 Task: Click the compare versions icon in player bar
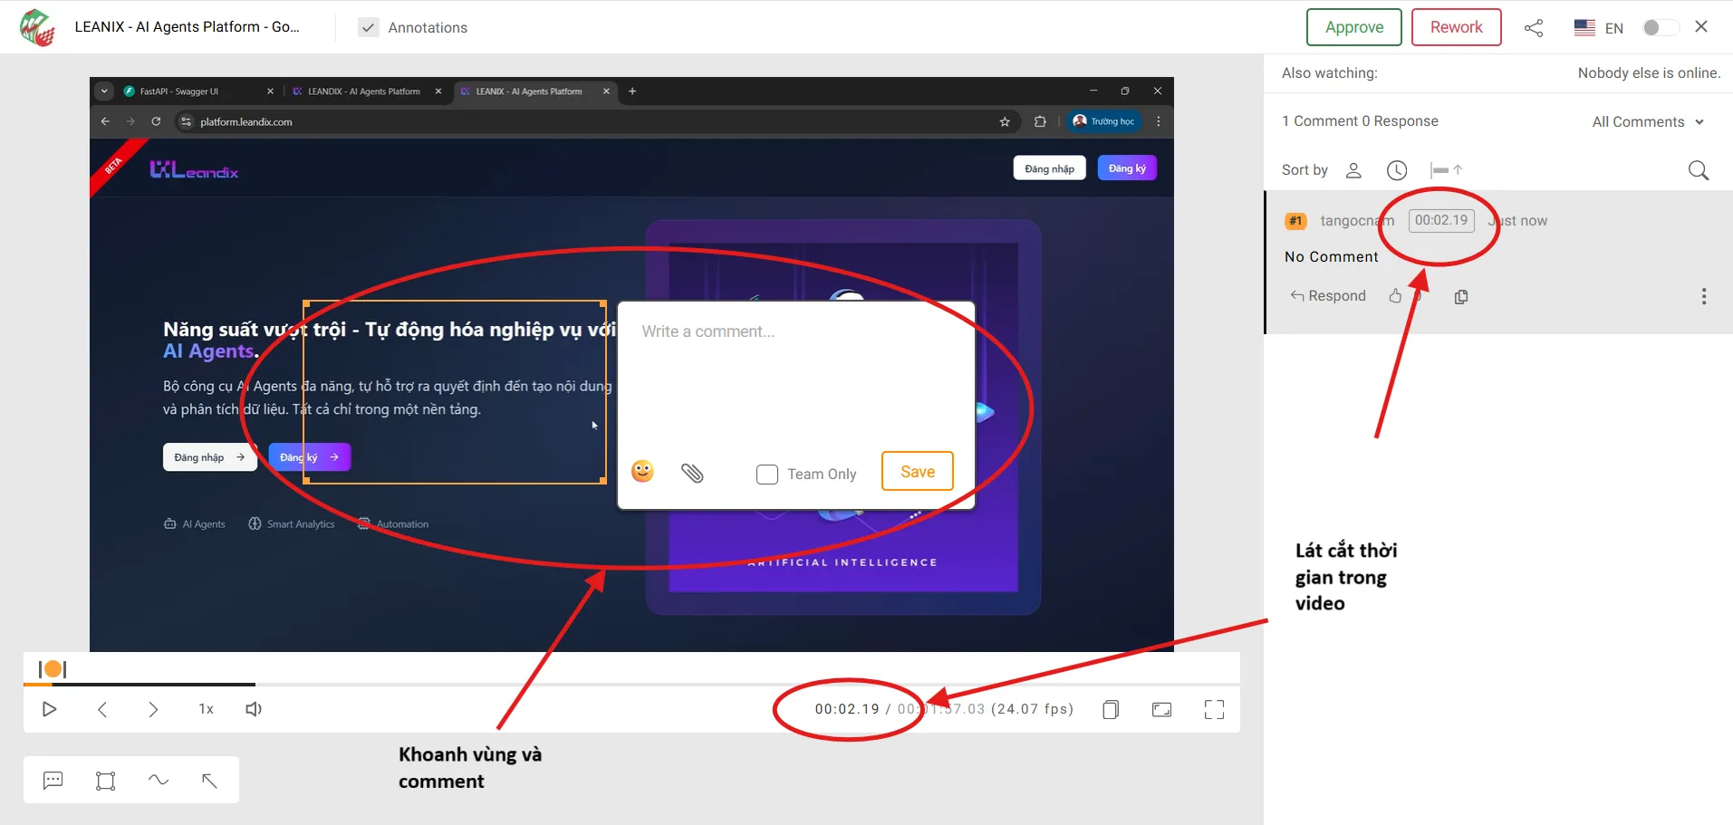tap(1111, 709)
